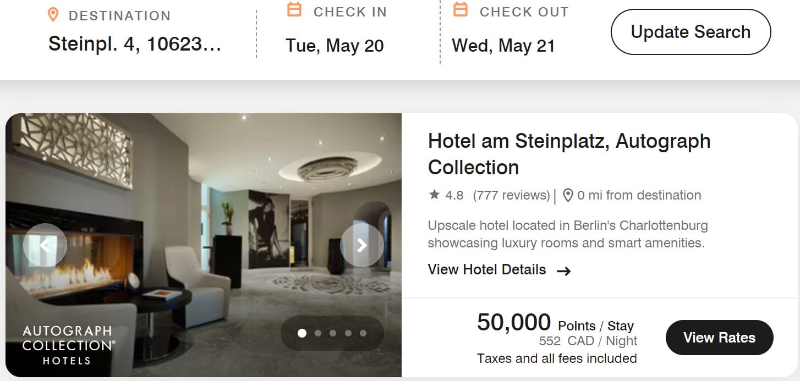
Task: Click the previous photo arrow on hotel image
Action: coord(46,245)
